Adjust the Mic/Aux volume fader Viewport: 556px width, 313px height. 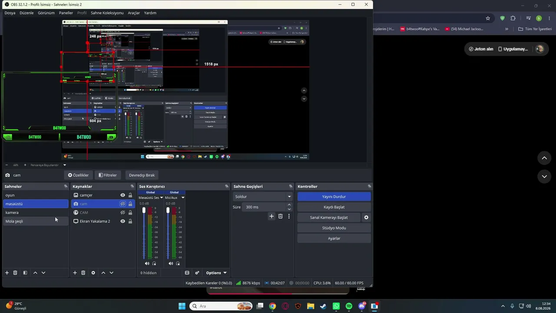(x=168, y=210)
